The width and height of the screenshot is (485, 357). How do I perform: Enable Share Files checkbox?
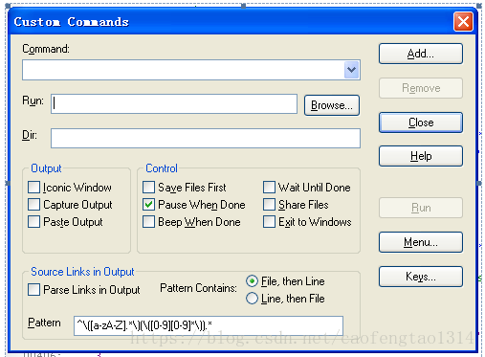click(x=269, y=205)
